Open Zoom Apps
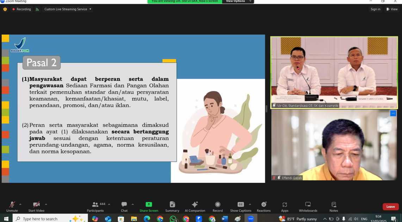 [x=285, y=206]
